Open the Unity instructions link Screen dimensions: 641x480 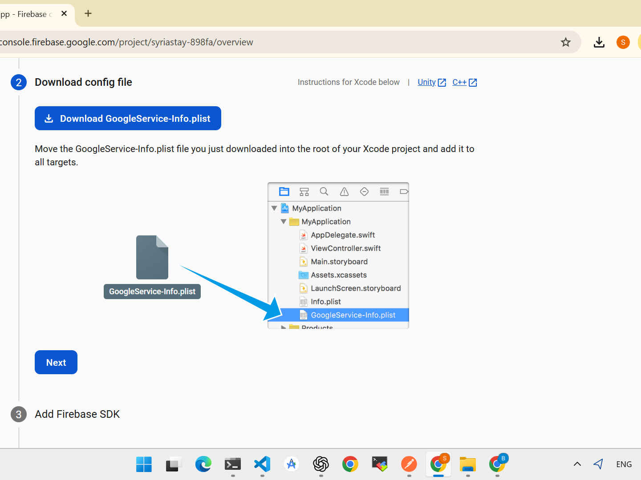click(x=431, y=82)
